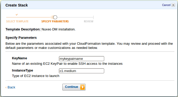The height and width of the screenshot is (97, 178).
Task: Click the SPECIFY PARAMETERS step label
Action: pyautogui.click(x=55, y=22)
